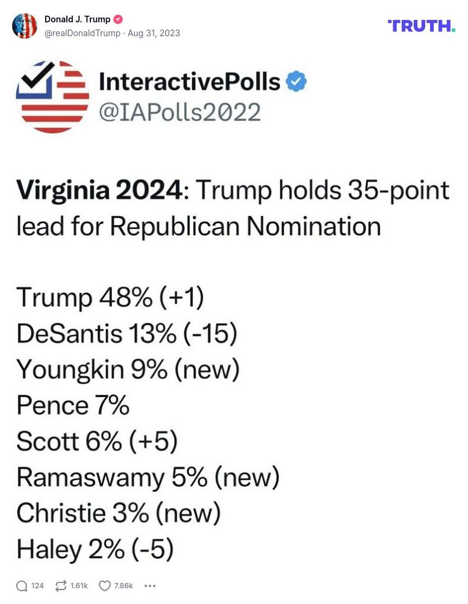Click the blue verified badge next to InteractivePolls
Image resolution: width=468 pixels, height=604 pixels.
pyautogui.click(x=296, y=81)
